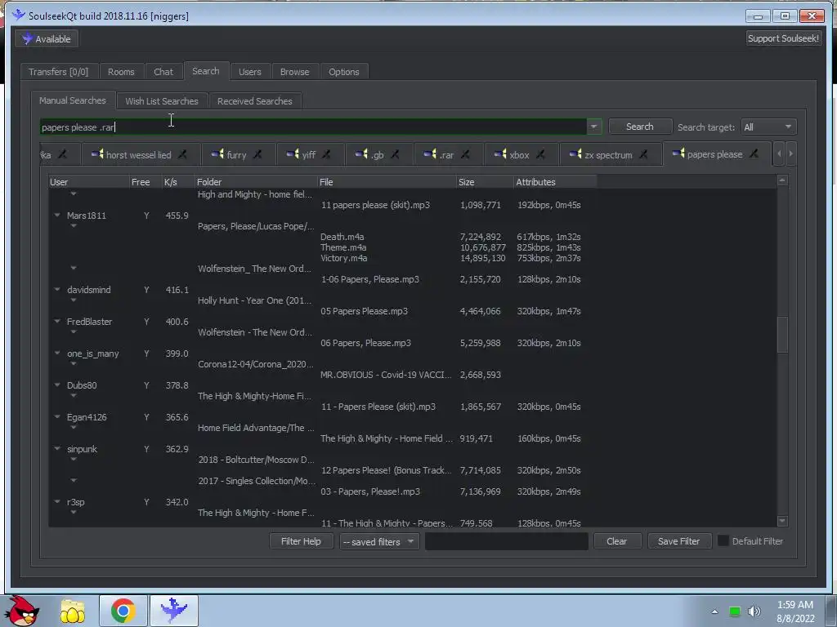Viewport: 837px width, 627px height.
Task: Go to the Users tab
Action: coord(250,72)
